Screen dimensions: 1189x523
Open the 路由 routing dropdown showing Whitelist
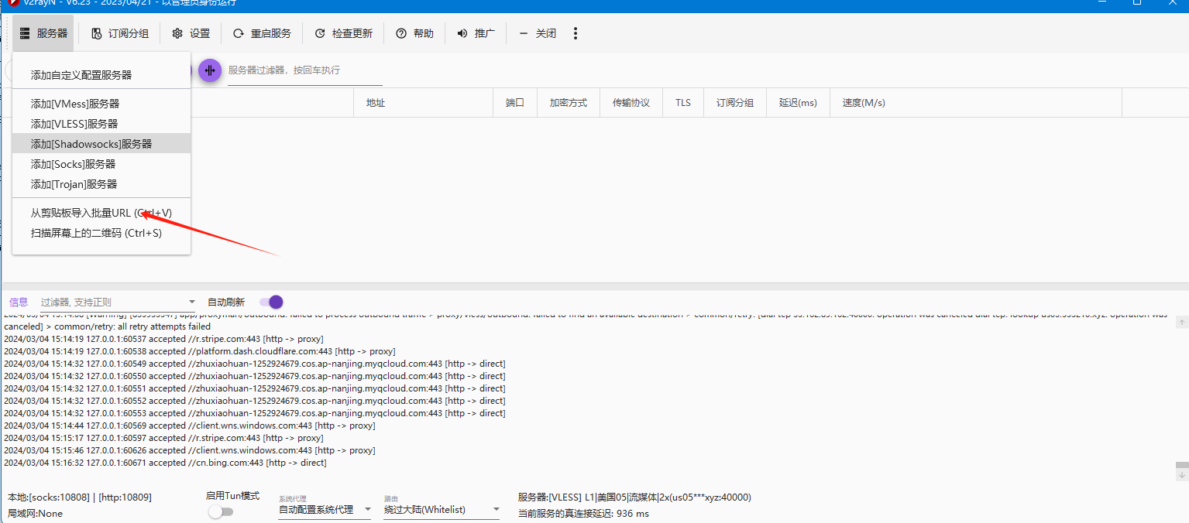[x=442, y=510]
